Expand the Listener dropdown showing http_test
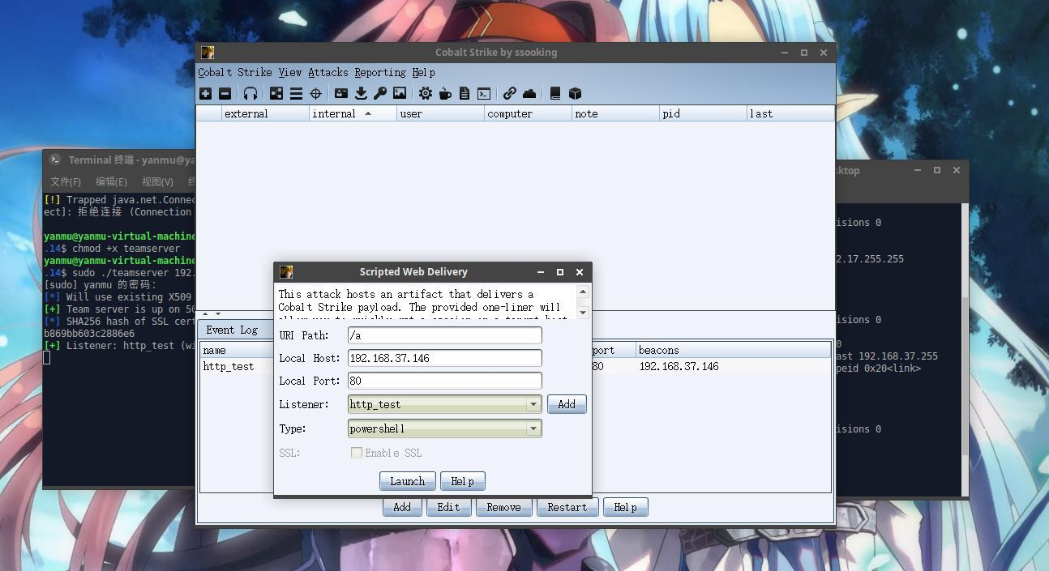 533,404
